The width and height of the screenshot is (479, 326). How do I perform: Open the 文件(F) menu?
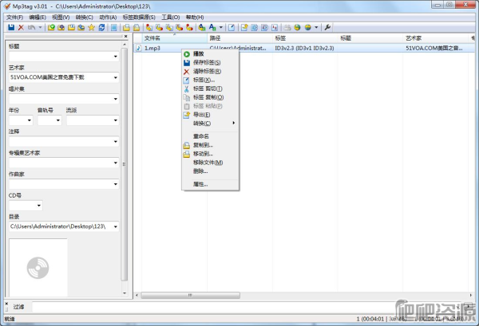pos(14,18)
